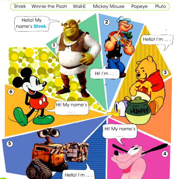Click the circled number 1 marker
Viewport: 175px width, 179px height.
tap(54, 45)
